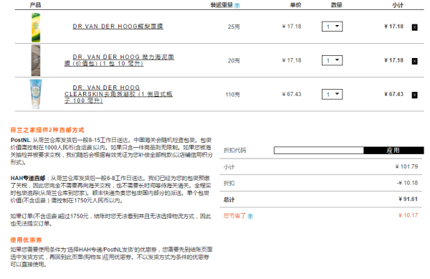This screenshot has width=430, height=279.
Task: Click the ¥ 10.17 savings amount
Action: tap(408, 215)
